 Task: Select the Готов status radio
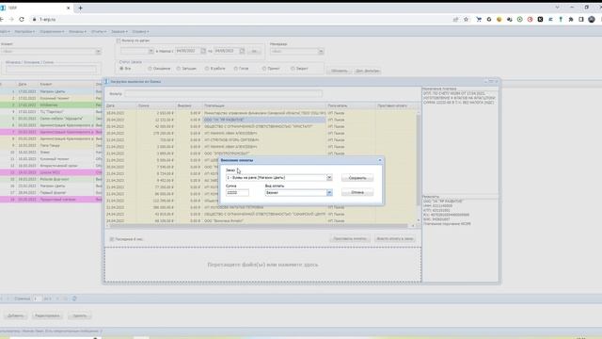click(x=236, y=69)
